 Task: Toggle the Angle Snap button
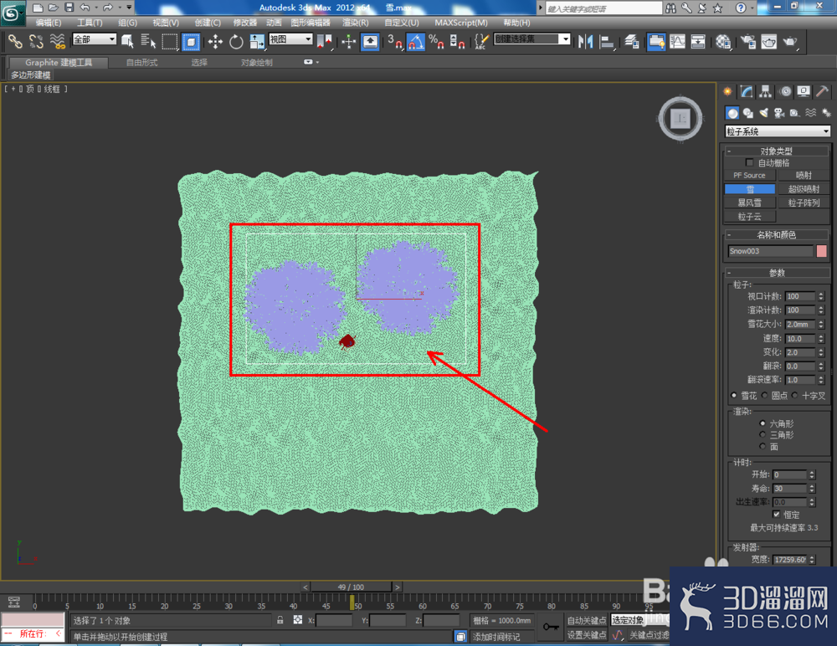416,41
